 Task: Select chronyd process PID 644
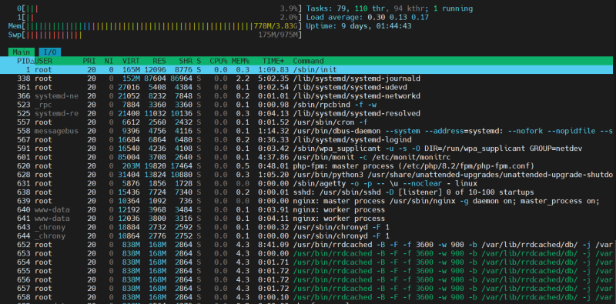[x=306, y=236]
